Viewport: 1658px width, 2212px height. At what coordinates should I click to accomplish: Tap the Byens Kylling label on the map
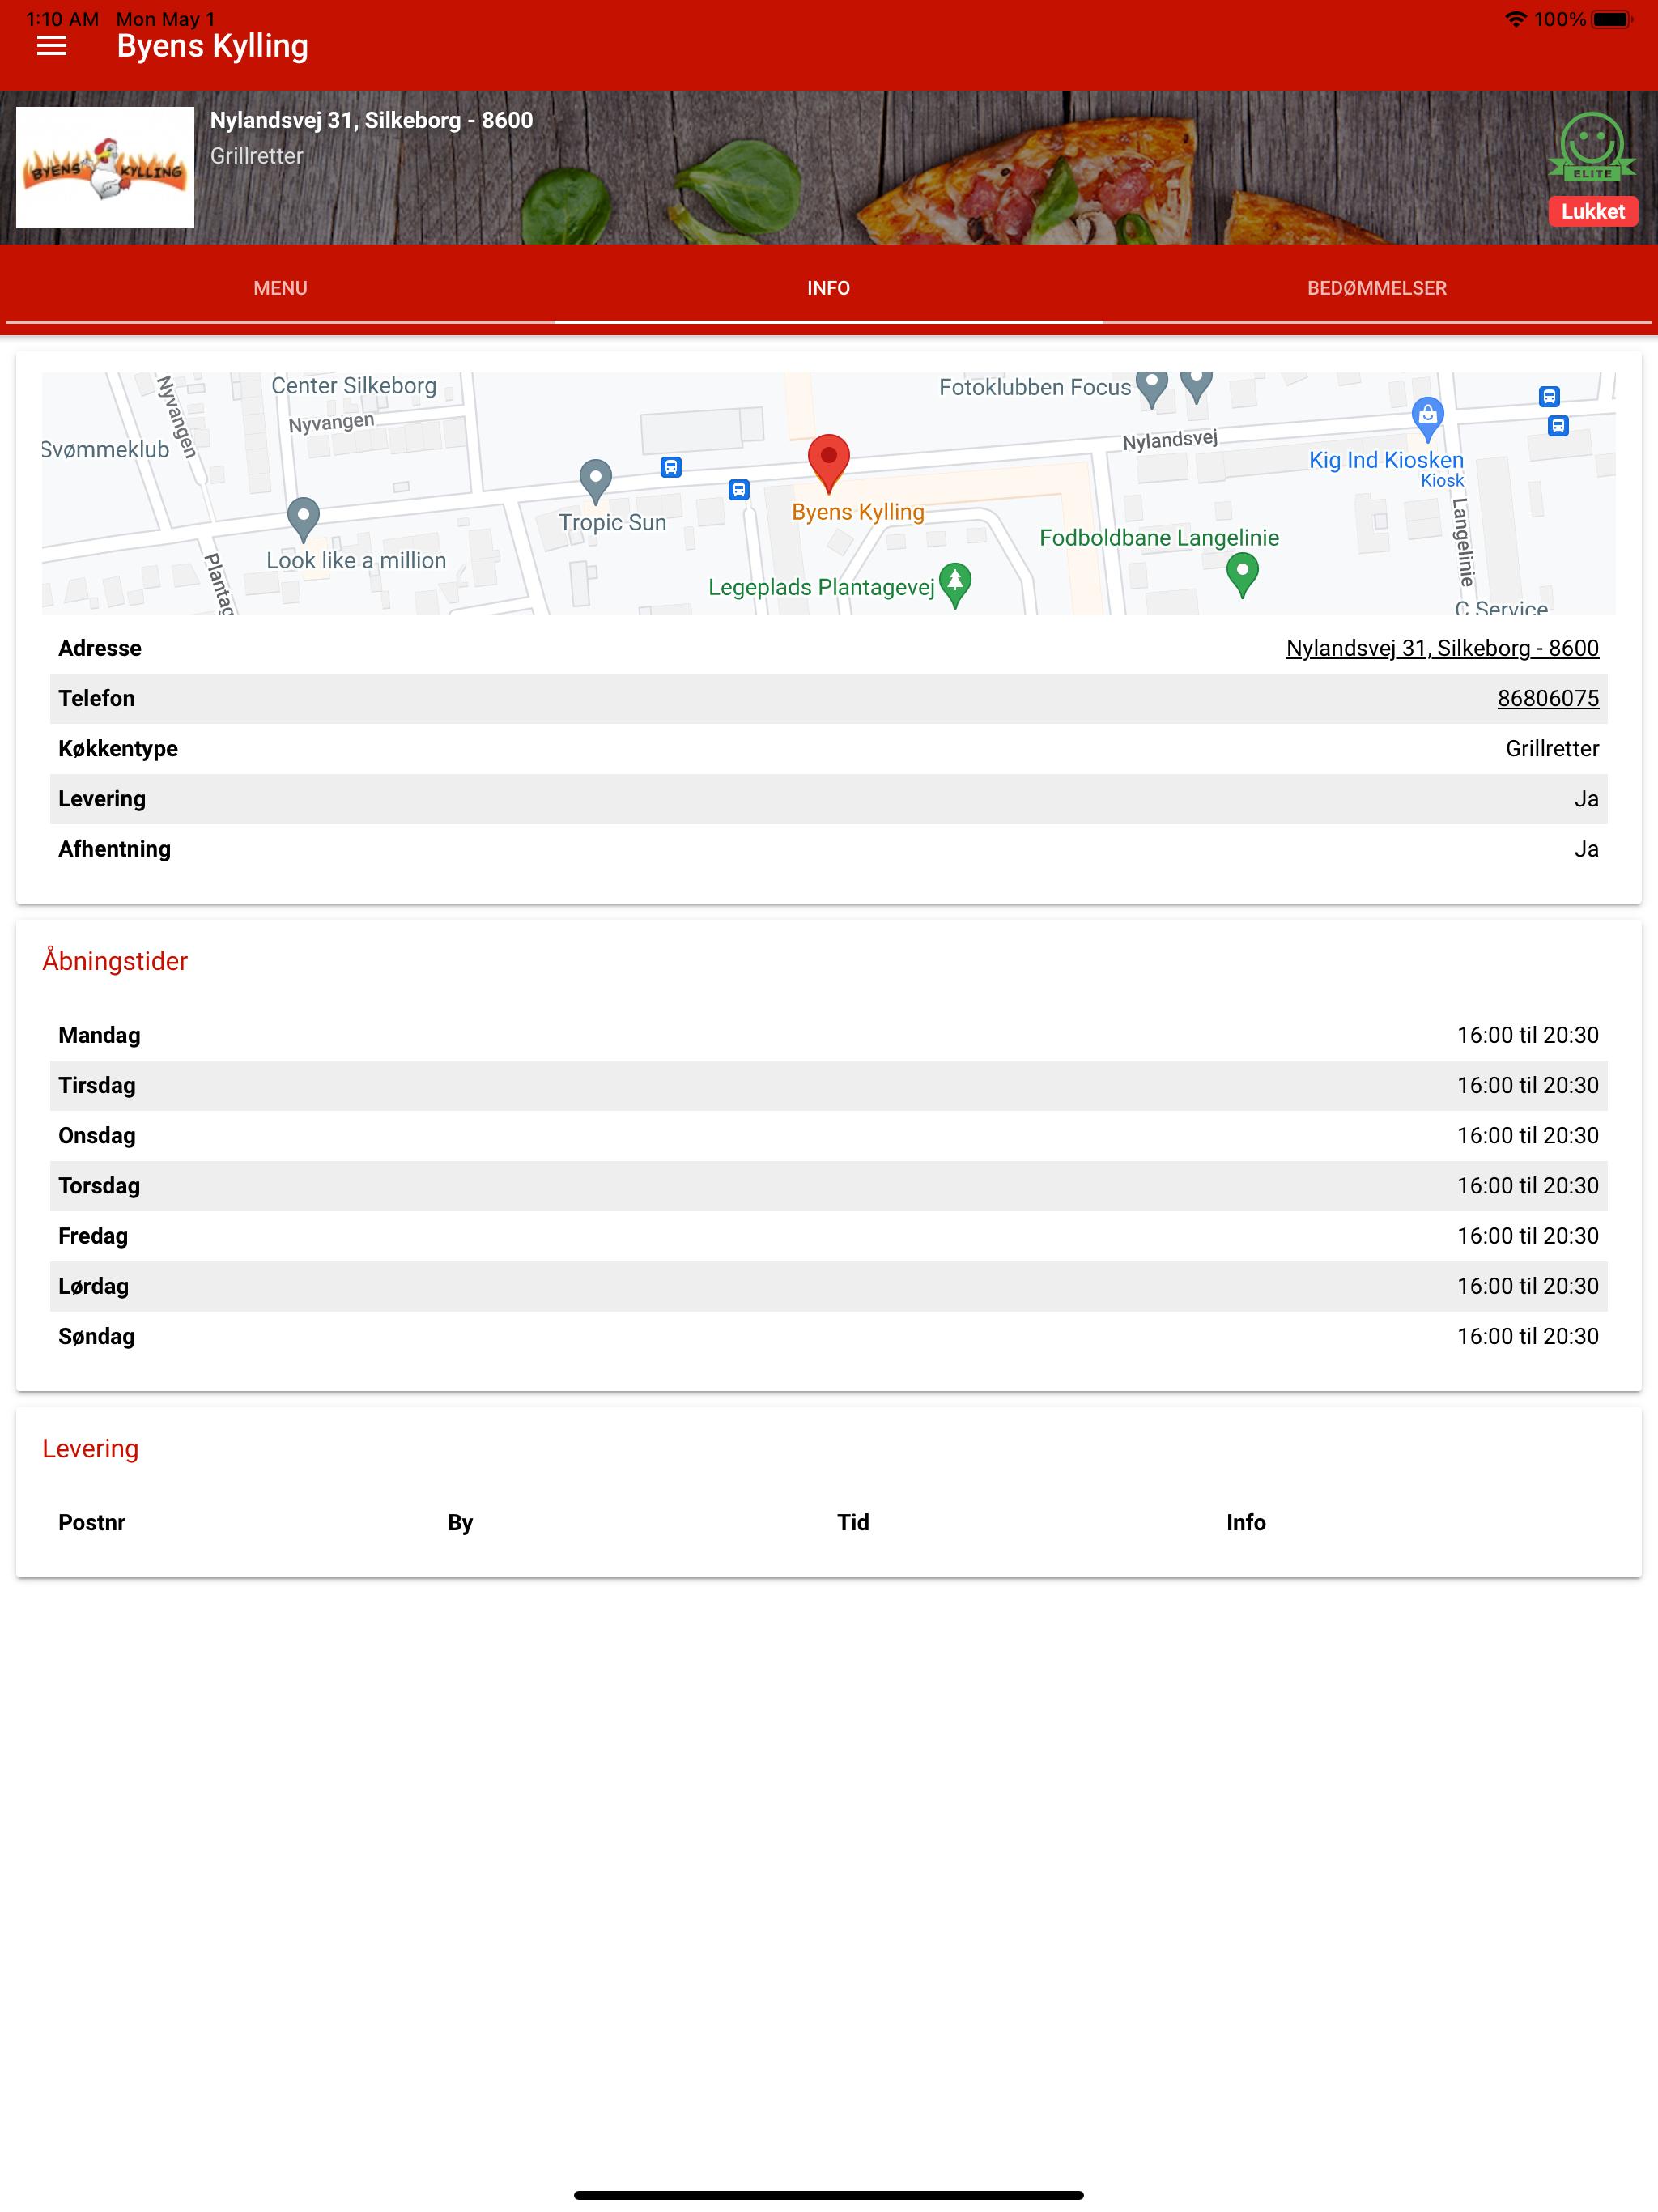[858, 512]
